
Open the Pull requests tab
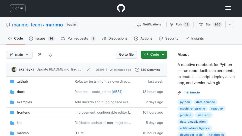click(78, 38)
